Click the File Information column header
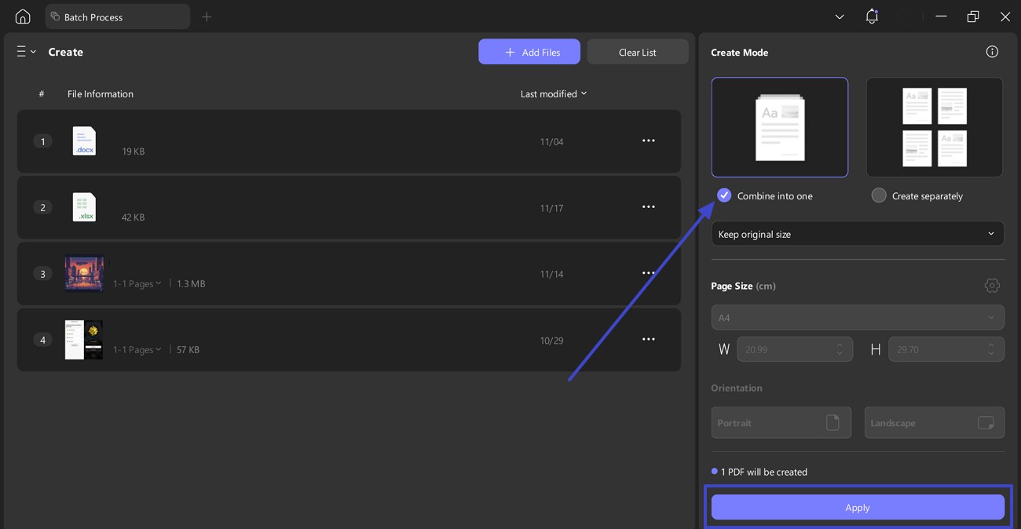This screenshot has width=1021, height=529. [x=101, y=93]
